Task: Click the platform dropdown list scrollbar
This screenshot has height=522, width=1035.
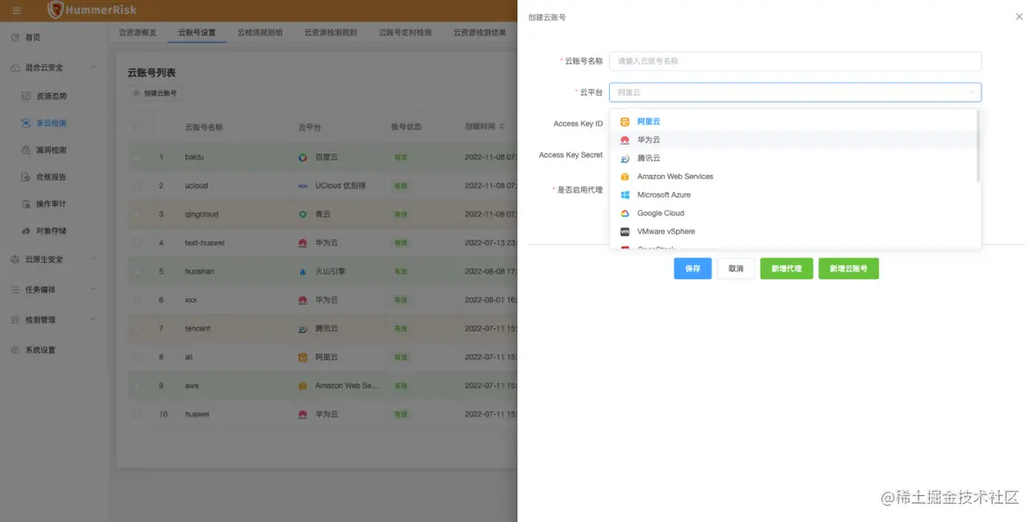Action: [x=977, y=146]
